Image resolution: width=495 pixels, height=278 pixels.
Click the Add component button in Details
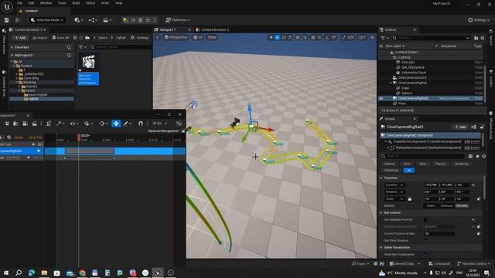(x=460, y=127)
